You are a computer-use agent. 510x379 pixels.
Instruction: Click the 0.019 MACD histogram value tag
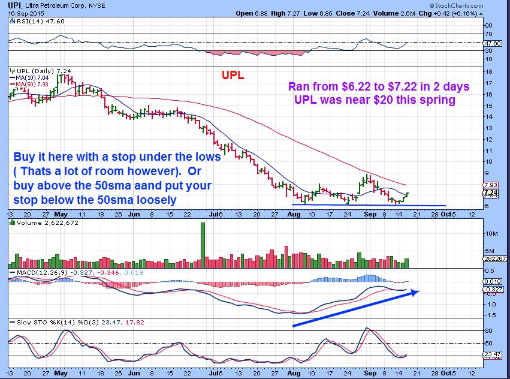[493, 282]
